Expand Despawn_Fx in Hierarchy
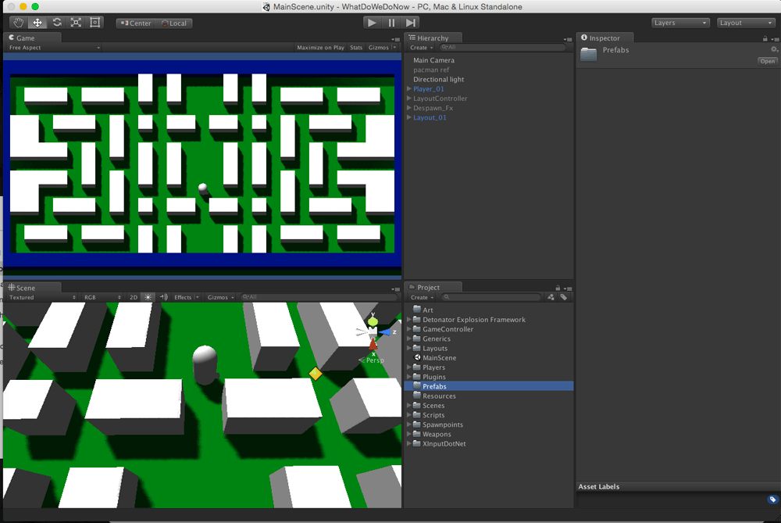The width and height of the screenshot is (781, 523). click(x=409, y=108)
